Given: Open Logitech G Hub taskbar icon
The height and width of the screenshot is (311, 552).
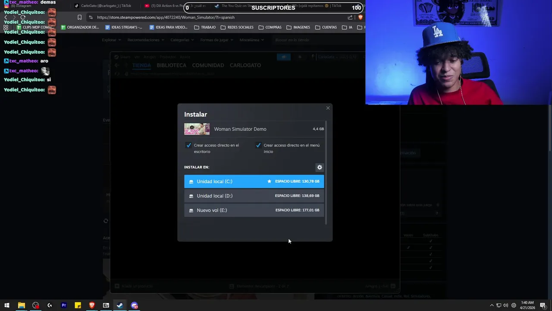Looking at the screenshot, I should 50,305.
